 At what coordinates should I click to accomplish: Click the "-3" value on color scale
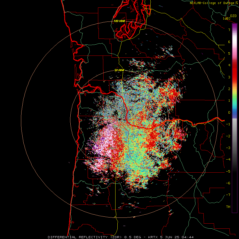click(228, 148)
